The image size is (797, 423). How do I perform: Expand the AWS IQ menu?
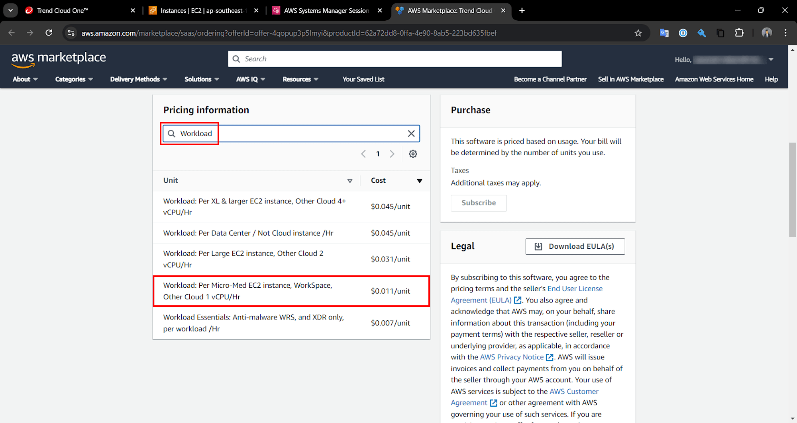[x=251, y=79]
